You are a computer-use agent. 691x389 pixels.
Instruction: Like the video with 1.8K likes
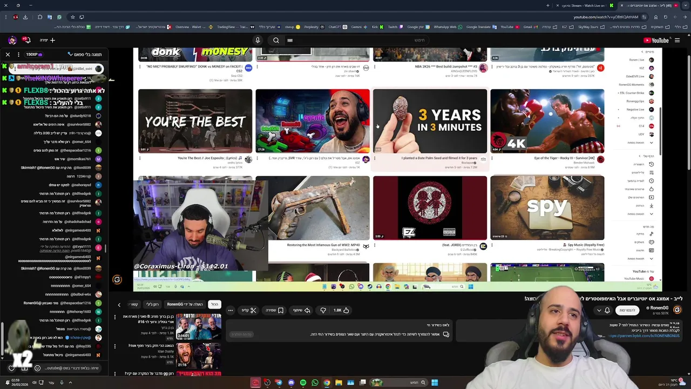click(341, 310)
